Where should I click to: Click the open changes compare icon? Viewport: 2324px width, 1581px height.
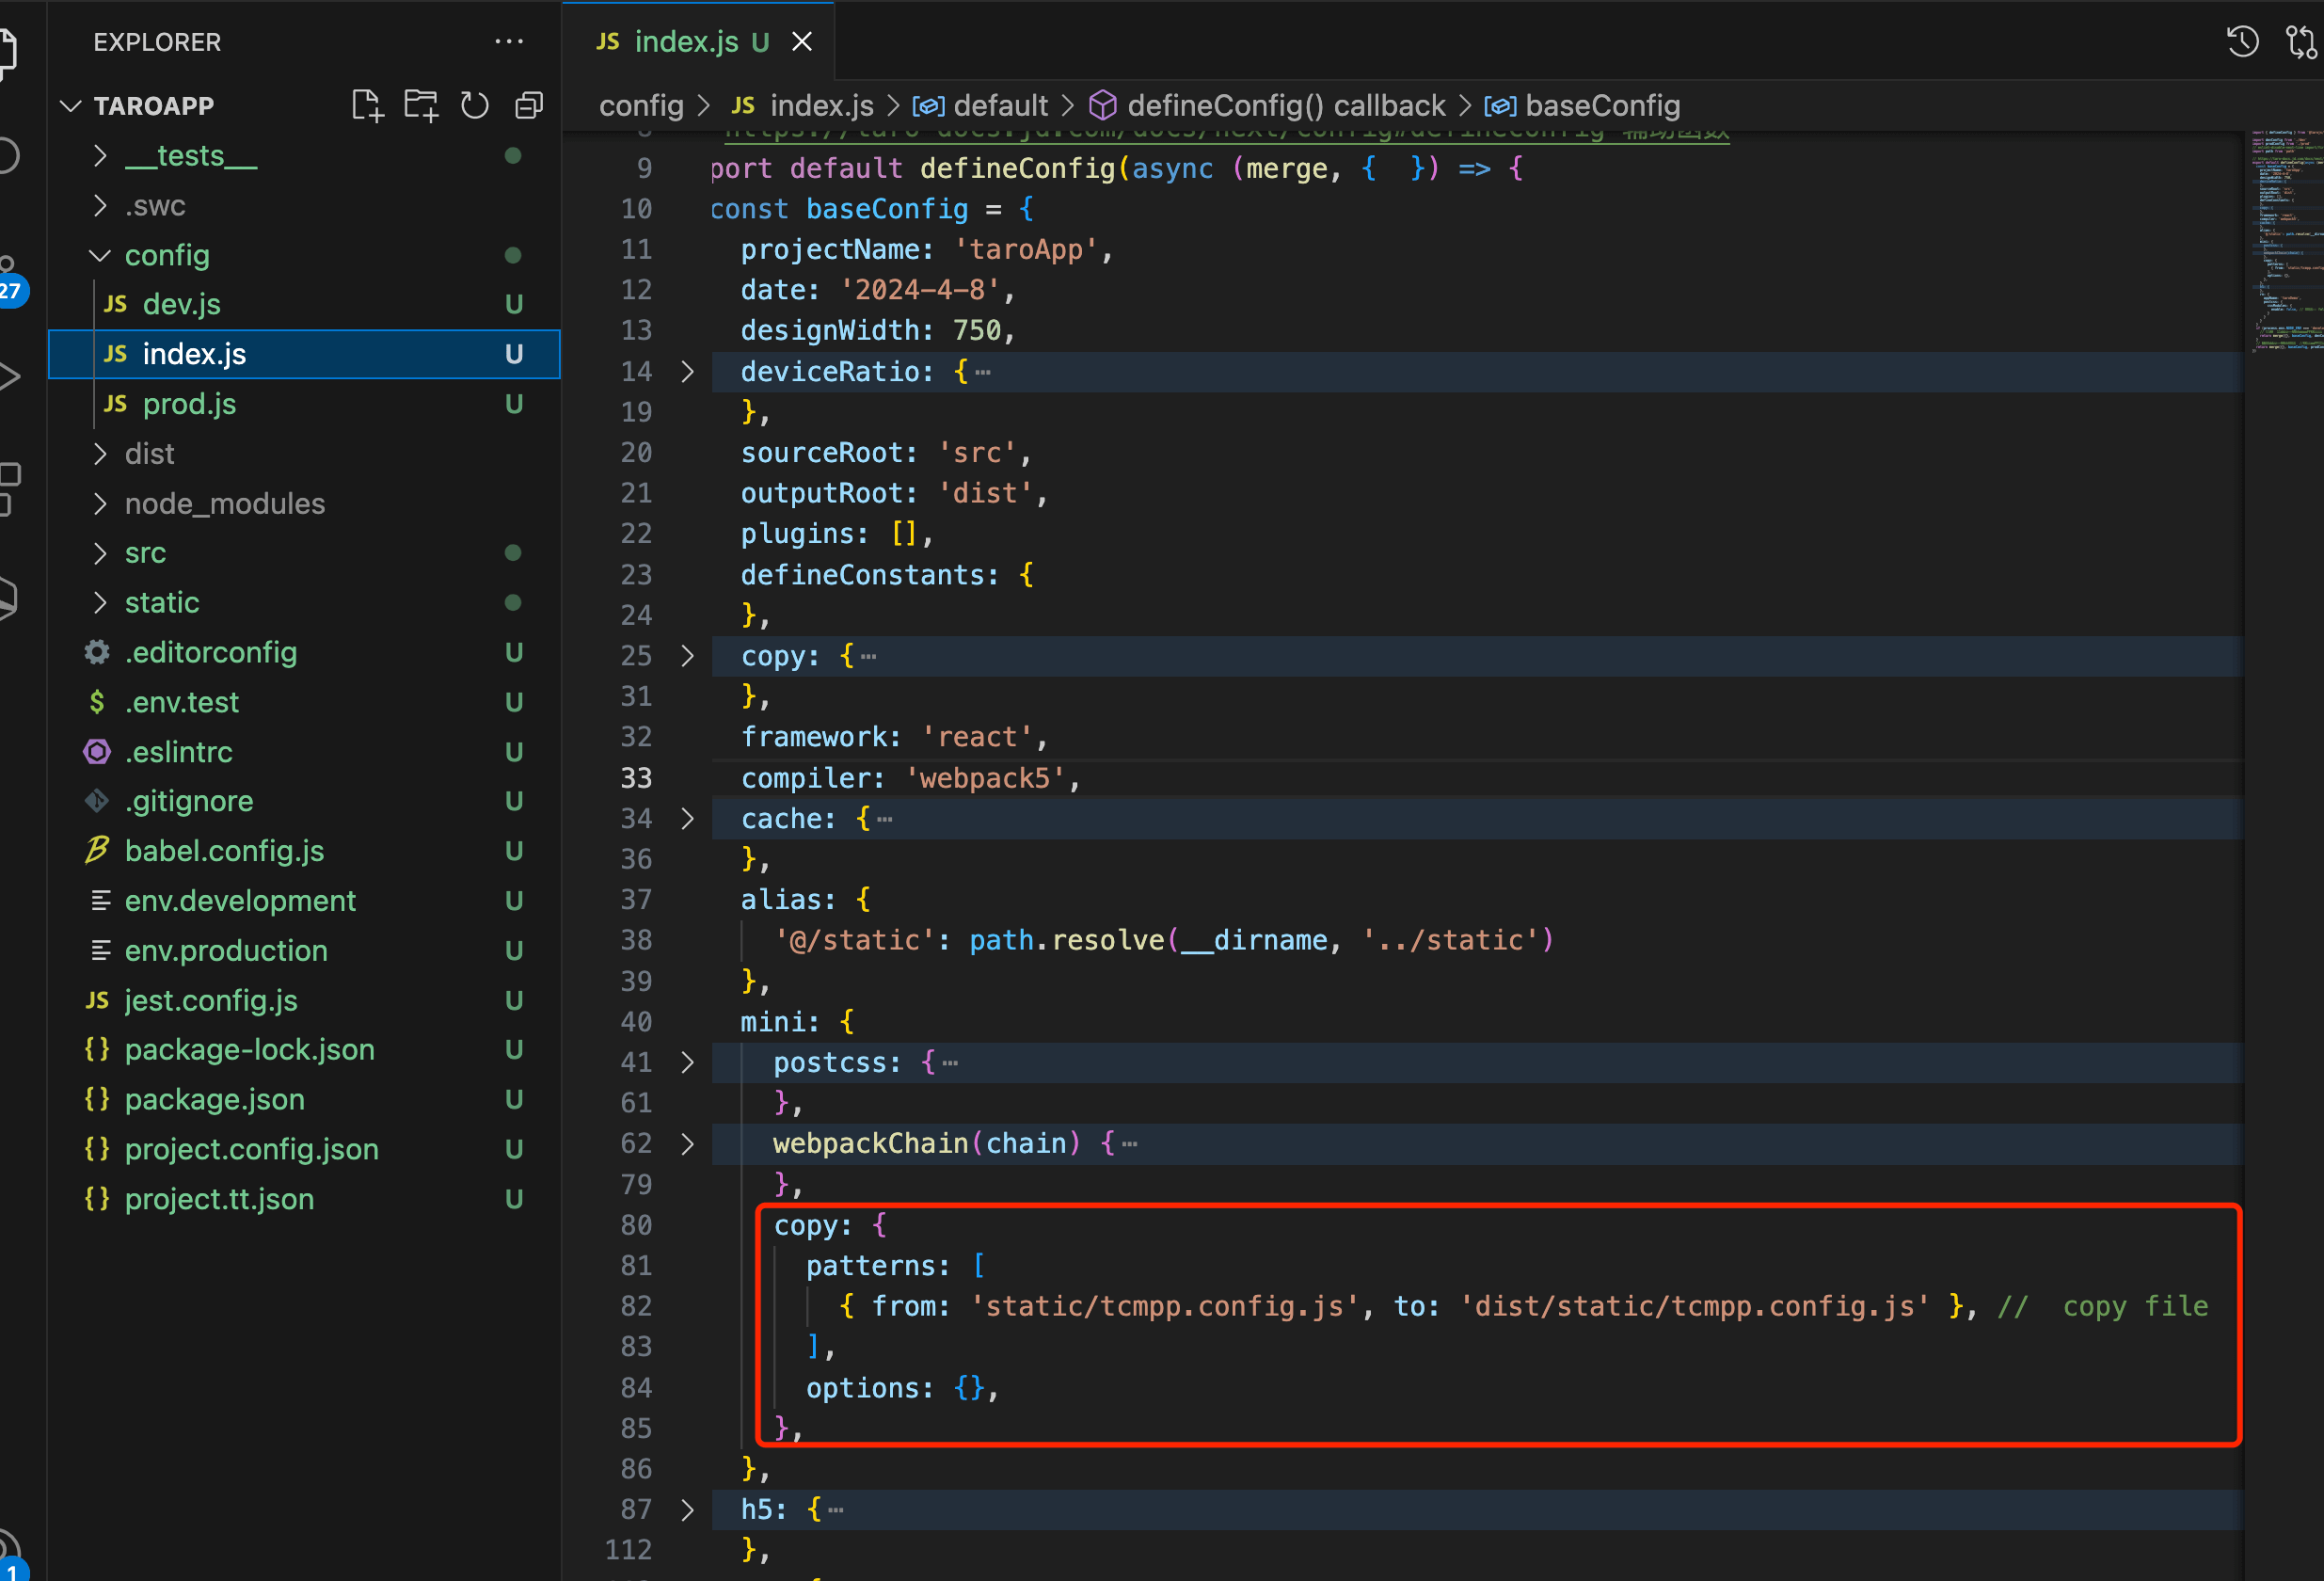point(2300,42)
